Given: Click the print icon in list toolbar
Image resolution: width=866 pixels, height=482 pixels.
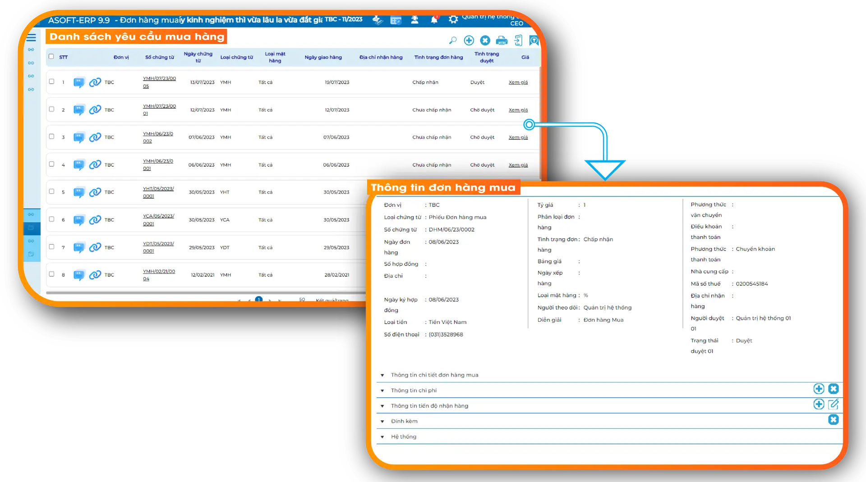Looking at the screenshot, I should click(x=502, y=41).
